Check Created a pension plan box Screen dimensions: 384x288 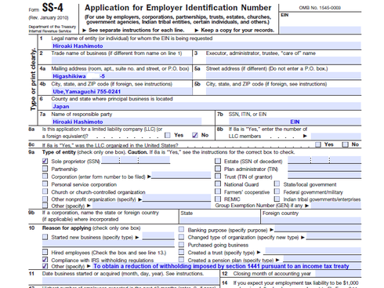pyautogui.click(x=181, y=260)
